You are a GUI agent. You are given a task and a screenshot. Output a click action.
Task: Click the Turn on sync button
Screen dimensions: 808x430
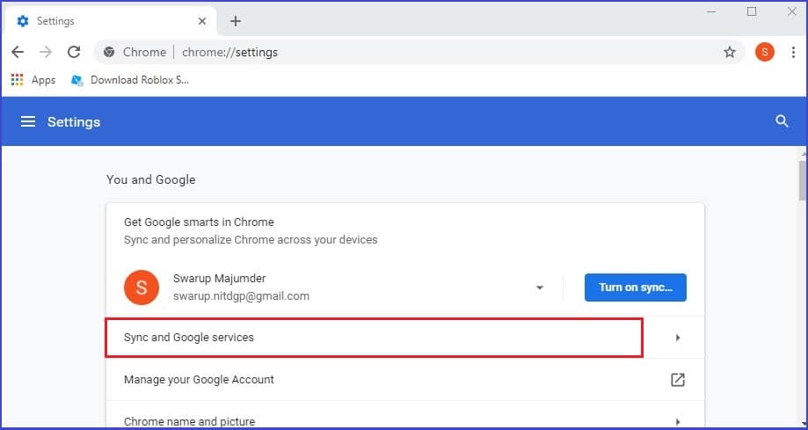pyautogui.click(x=636, y=288)
